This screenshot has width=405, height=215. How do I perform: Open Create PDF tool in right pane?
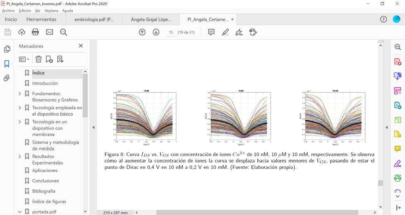[398, 62]
